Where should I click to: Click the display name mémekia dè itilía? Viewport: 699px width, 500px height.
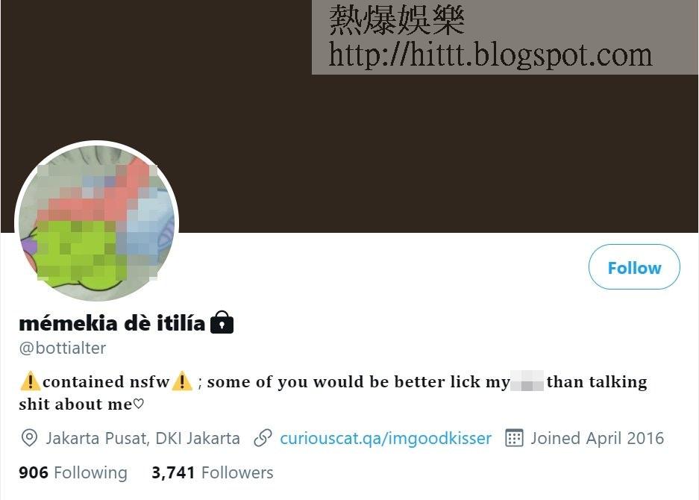(112, 323)
